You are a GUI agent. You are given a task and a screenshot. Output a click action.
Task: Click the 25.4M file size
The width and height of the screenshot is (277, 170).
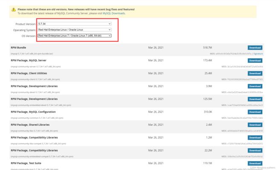point(208,73)
